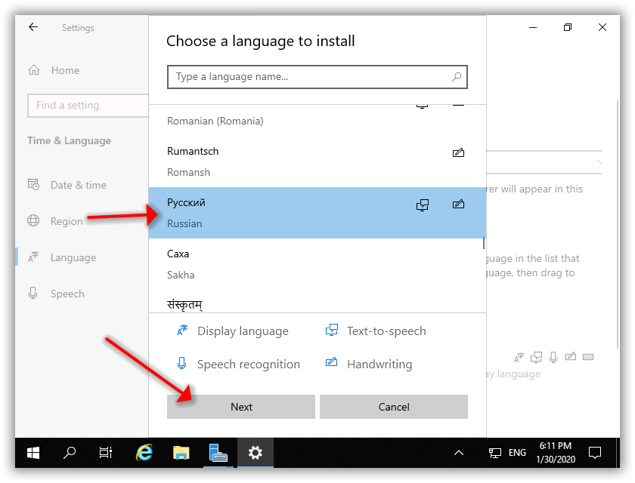Click the handwriting icon in Russian row
The image size is (635, 483).
(458, 205)
